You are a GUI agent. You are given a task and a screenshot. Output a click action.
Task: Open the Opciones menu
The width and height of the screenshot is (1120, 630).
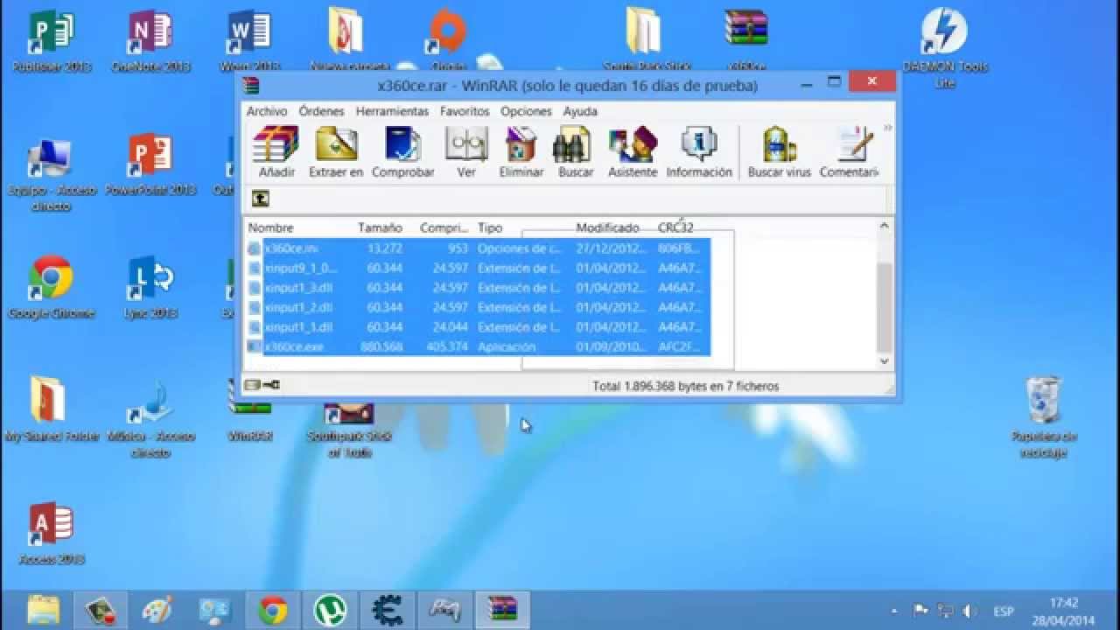click(x=526, y=111)
